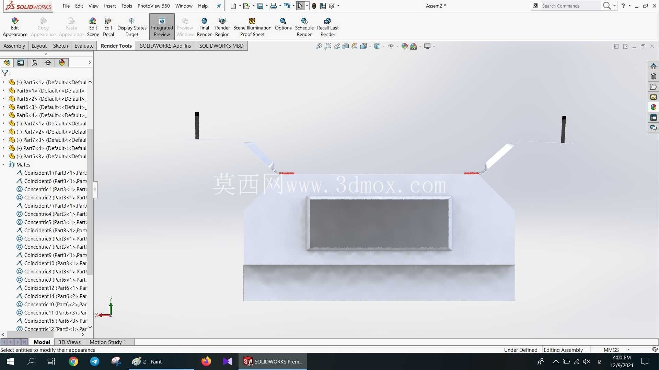The height and width of the screenshot is (370, 659).
Task: Select Part6<3> in the tree
Action: click(x=47, y=107)
